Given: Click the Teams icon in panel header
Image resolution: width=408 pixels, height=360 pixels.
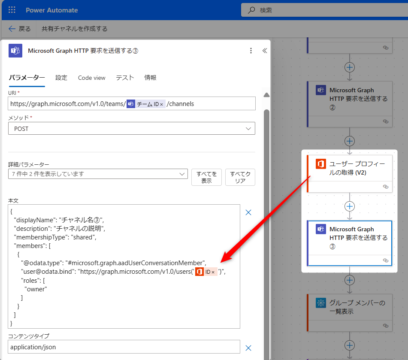Looking at the screenshot, I should coord(15,51).
